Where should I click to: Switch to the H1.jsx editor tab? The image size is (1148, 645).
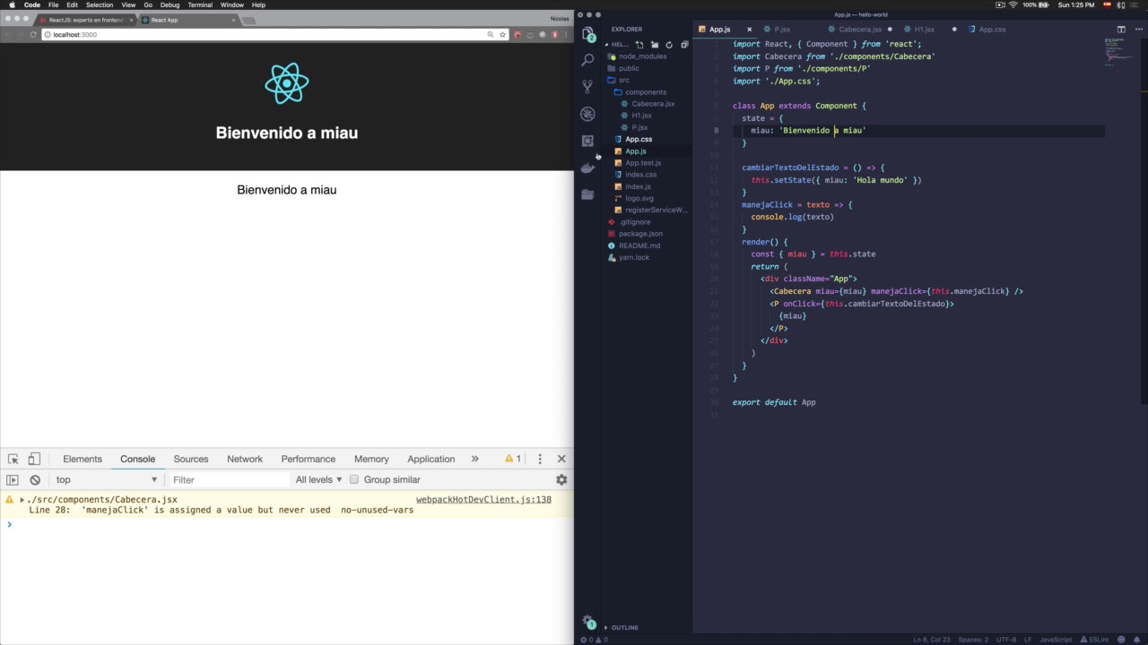point(924,30)
